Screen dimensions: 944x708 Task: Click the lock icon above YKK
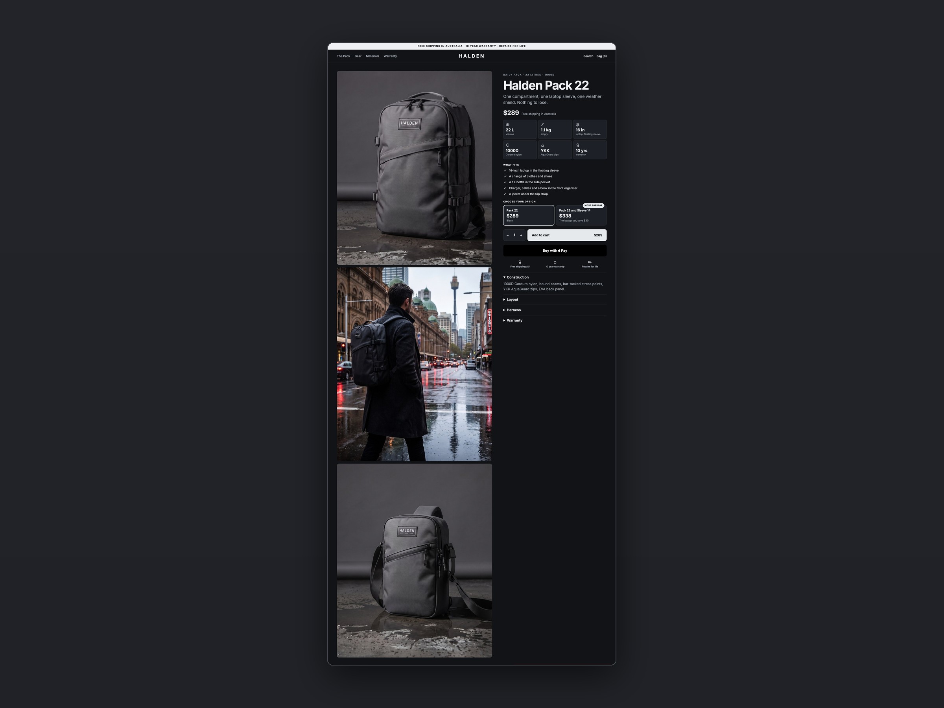(542, 145)
